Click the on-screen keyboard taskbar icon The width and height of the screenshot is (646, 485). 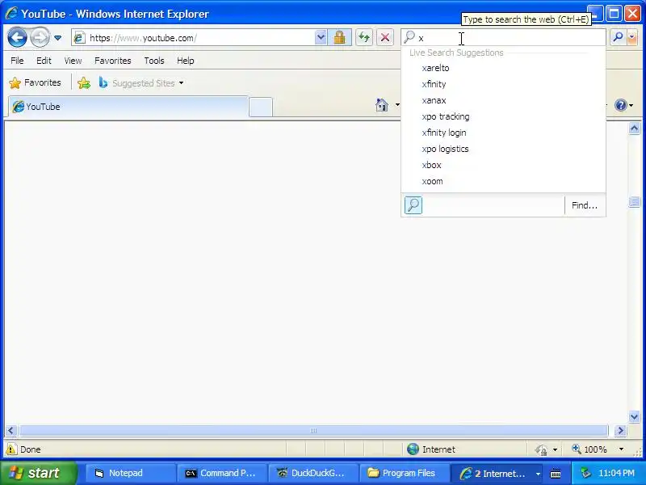[x=556, y=474]
